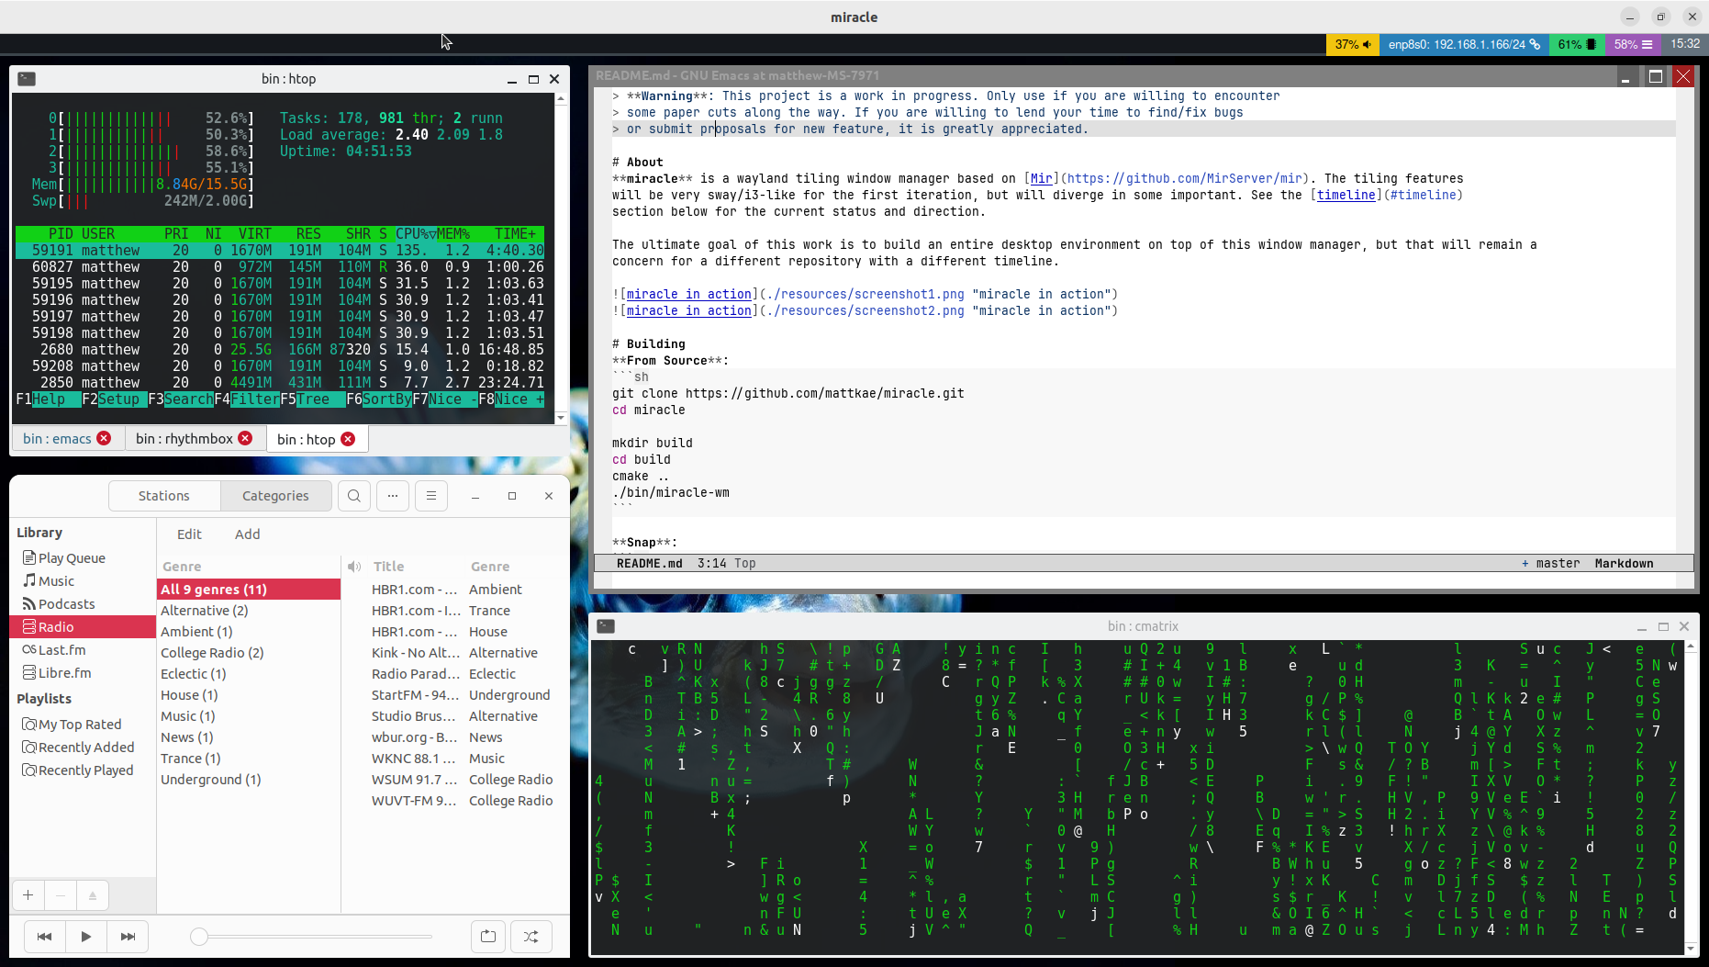
Task: Open search in Rhythmbox toolbar
Action: pos(354,496)
